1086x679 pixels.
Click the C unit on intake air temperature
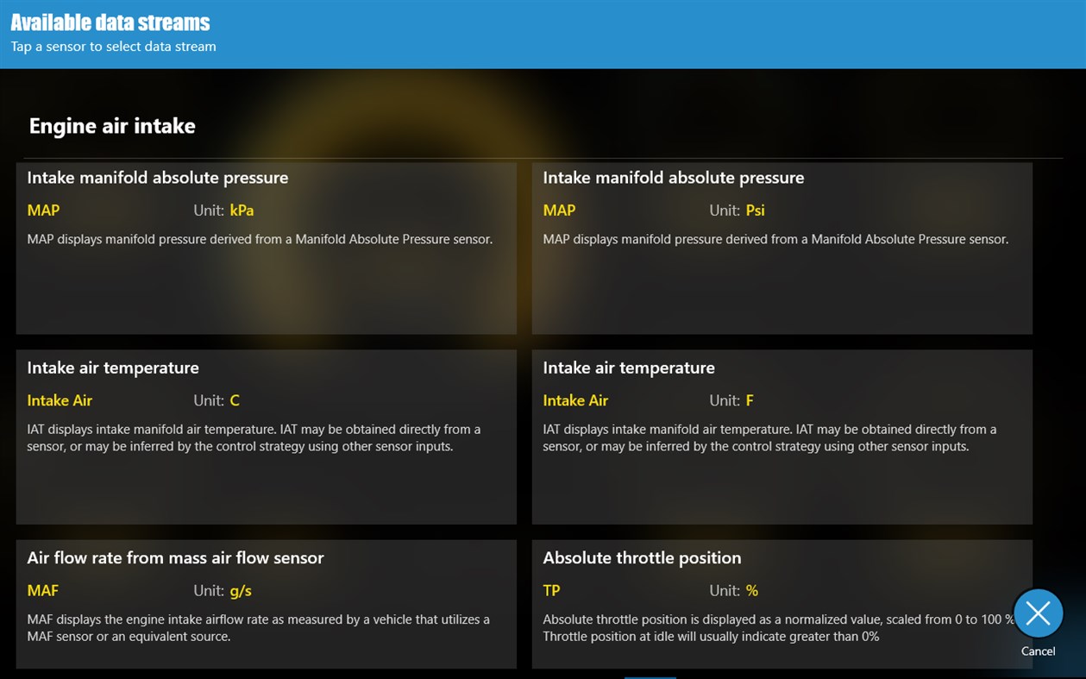coord(235,400)
